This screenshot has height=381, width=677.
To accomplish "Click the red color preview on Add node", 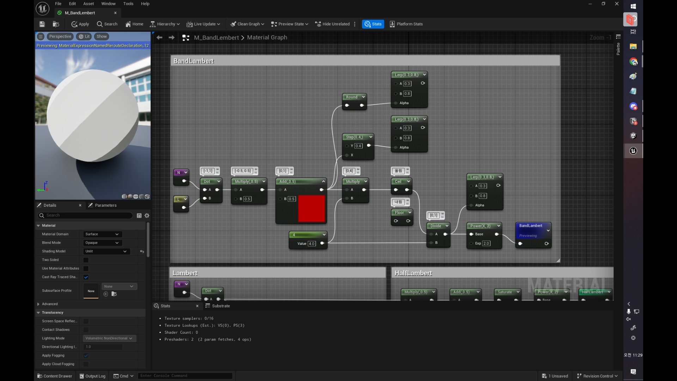I will click(x=311, y=208).
